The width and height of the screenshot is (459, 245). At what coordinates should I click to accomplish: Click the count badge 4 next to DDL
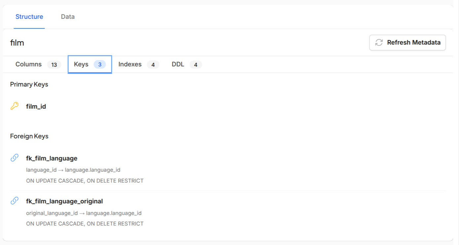click(x=196, y=65)
